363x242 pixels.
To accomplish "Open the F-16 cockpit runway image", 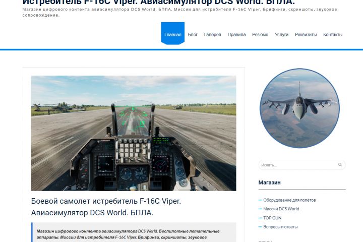I will (x=134, y=133).
